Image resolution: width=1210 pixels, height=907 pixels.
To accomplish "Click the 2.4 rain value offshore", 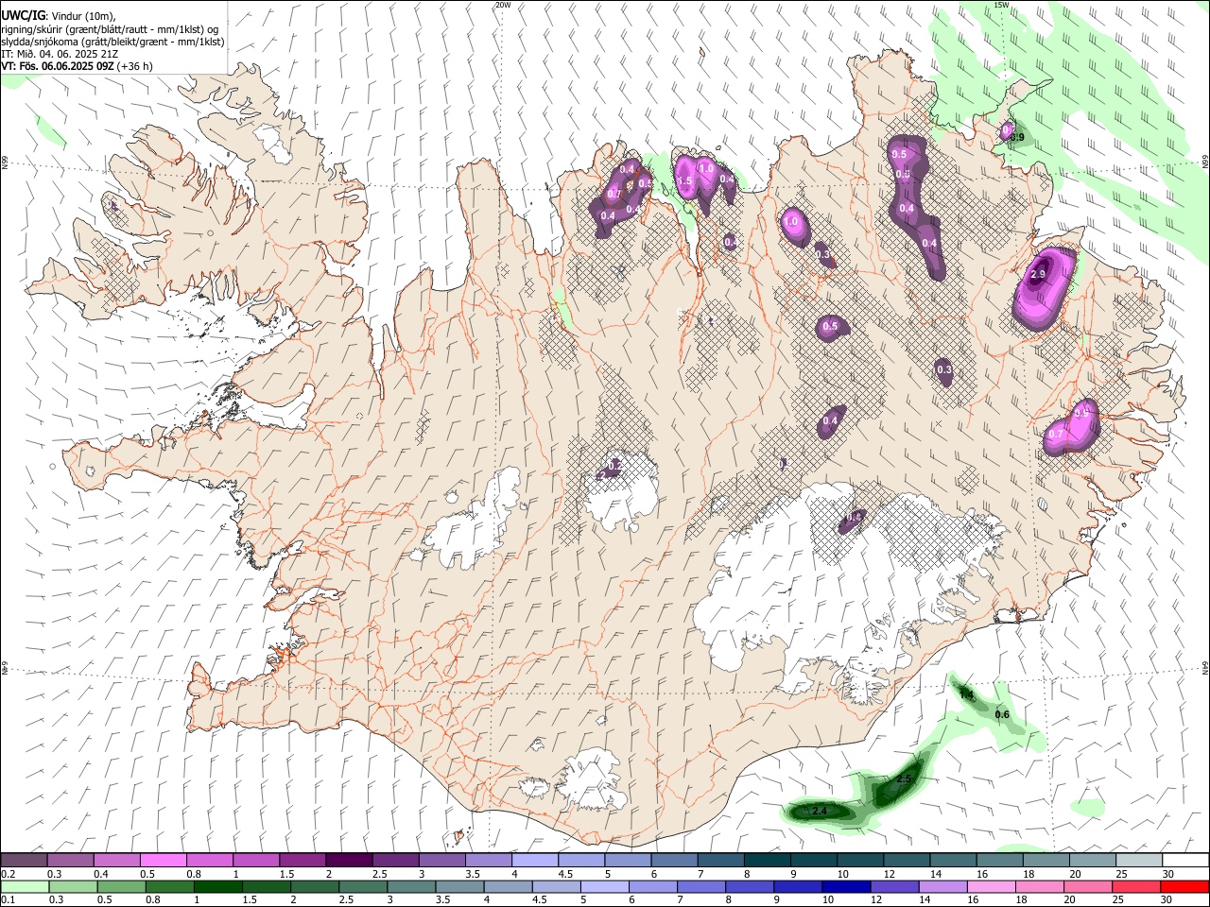I will 820,812.
